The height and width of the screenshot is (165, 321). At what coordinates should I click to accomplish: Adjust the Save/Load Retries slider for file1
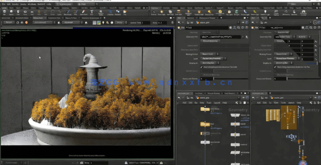[x=231, y=79]
